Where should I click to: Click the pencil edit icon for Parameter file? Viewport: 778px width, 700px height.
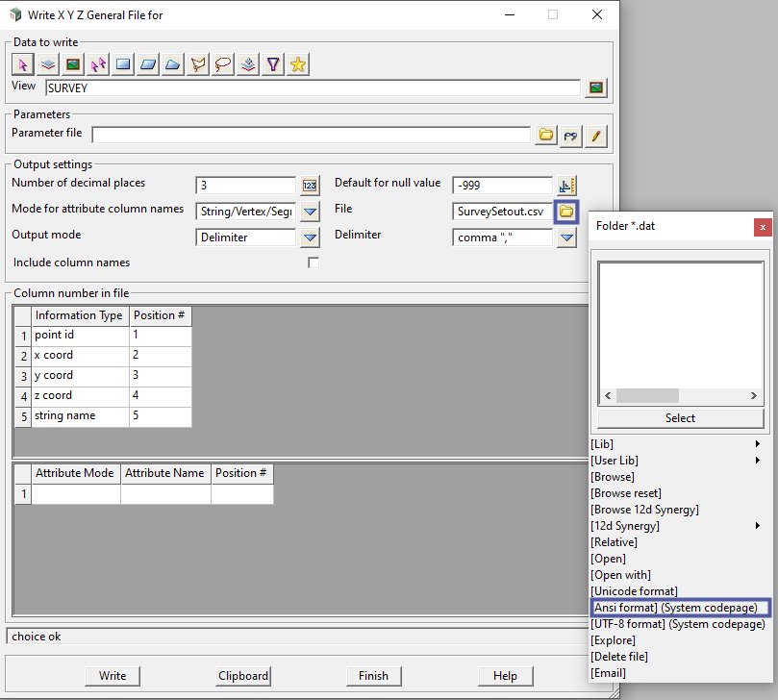click(596, 136)
